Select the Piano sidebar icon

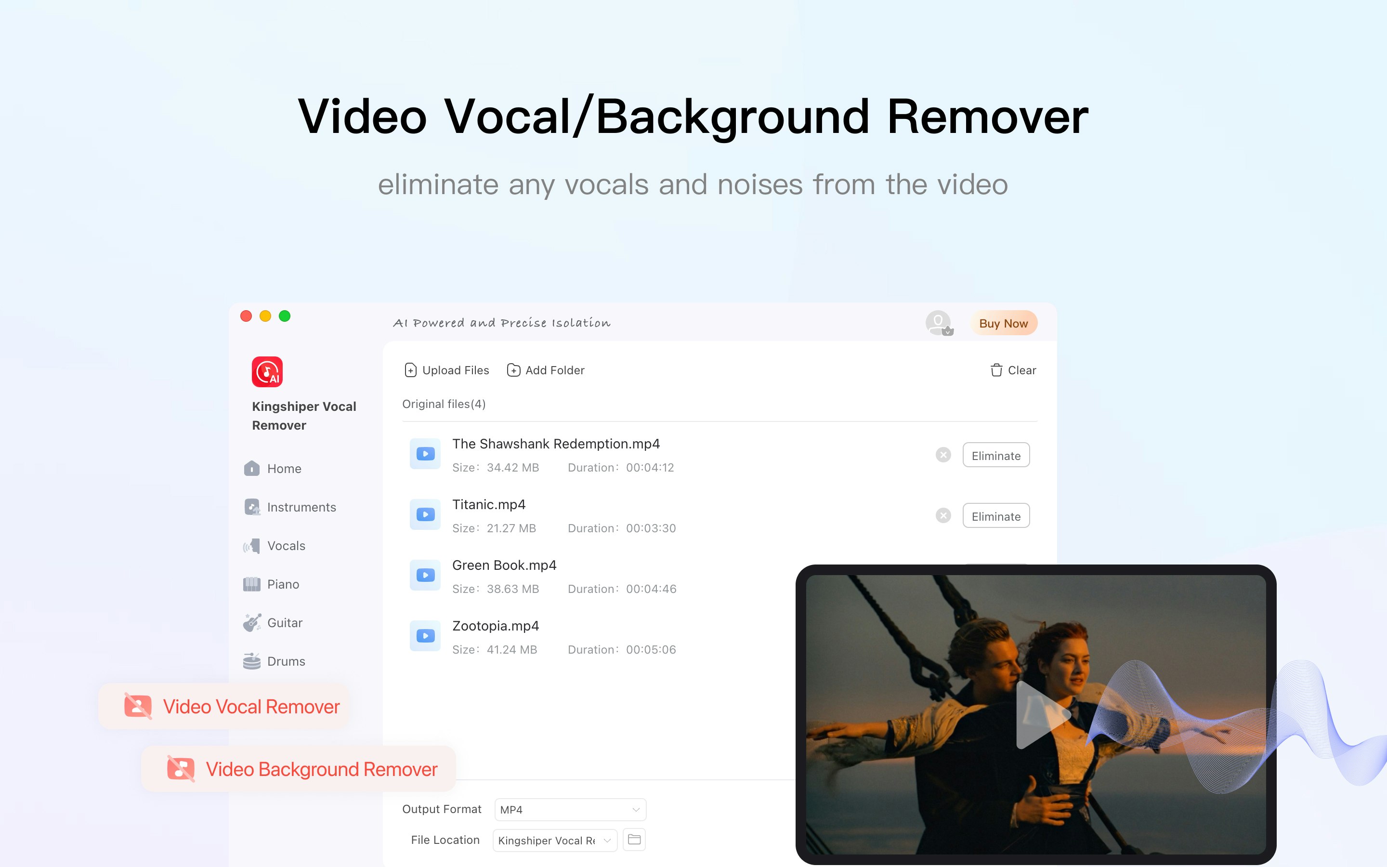(251, 584)
